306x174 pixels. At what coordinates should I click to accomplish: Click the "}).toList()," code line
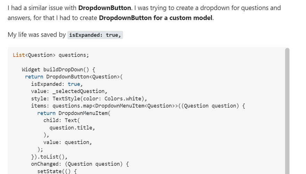pos(52,157)
